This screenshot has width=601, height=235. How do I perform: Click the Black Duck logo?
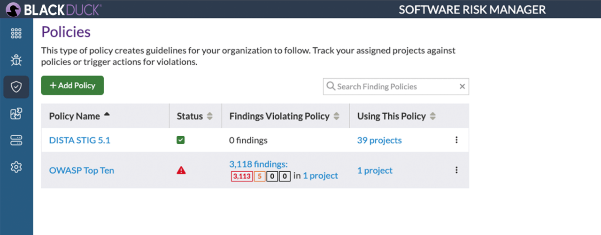[54, 9]
